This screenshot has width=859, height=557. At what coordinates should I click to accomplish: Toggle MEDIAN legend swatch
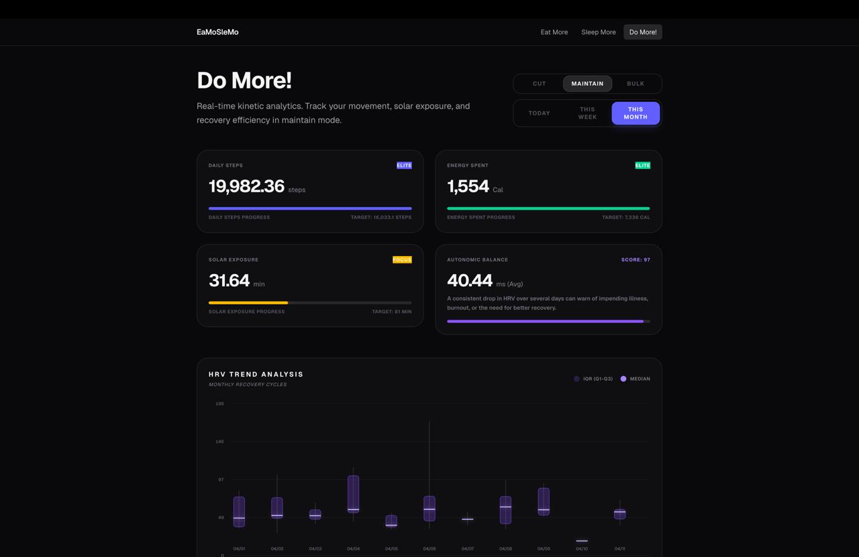[x=623, y=379]
